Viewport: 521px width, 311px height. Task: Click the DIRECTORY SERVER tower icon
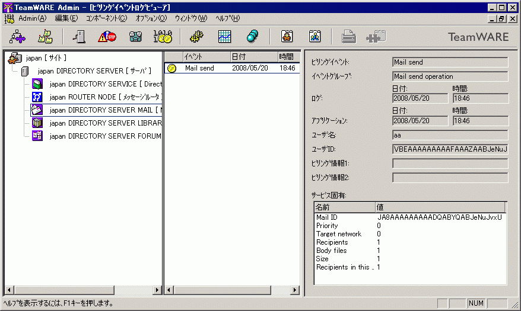[x=25, y=71]
